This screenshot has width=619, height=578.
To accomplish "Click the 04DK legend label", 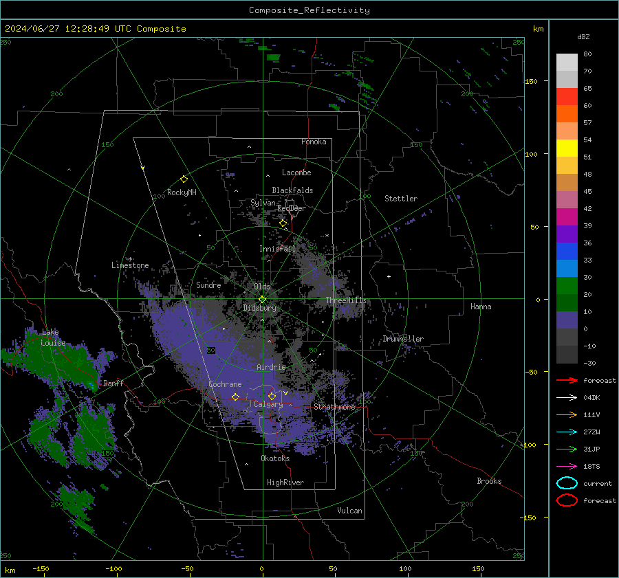I will click(591, 398).
